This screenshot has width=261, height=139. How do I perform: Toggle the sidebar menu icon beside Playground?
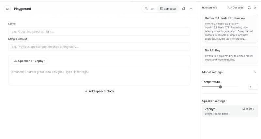coord(7,9)
